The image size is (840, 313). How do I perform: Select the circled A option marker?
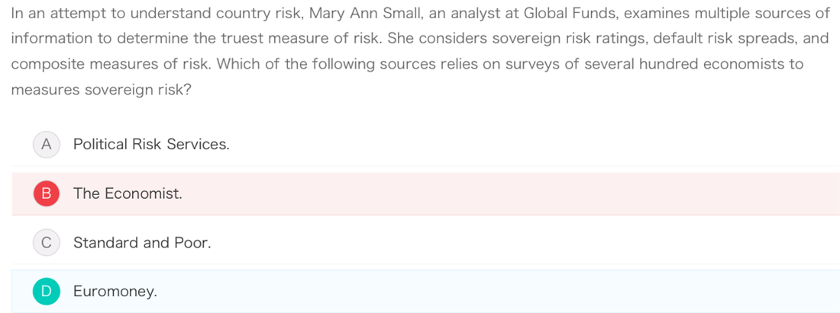point(47,145)
